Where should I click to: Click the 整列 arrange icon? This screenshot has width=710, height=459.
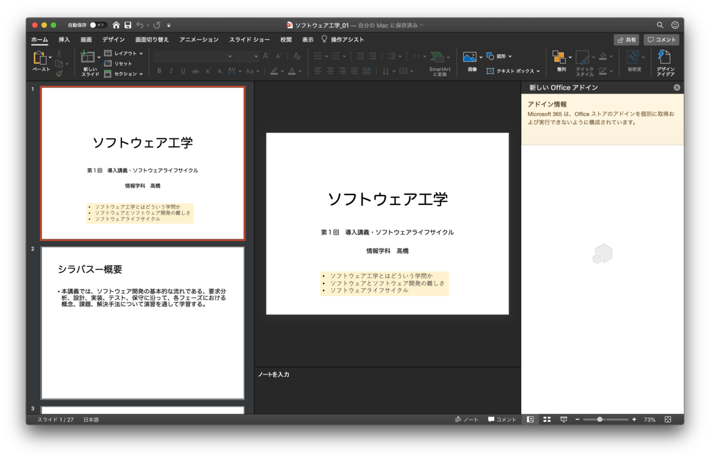coord(559,57)
